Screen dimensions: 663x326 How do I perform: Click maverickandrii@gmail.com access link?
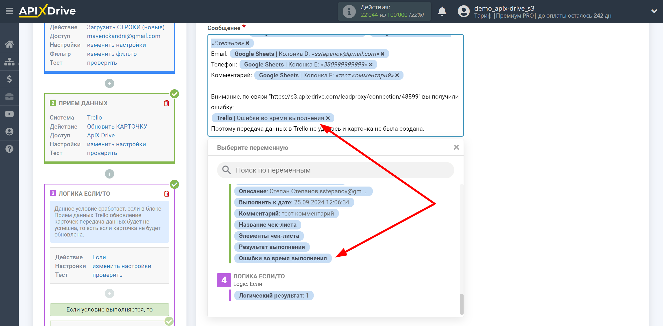pyautogui.click(x=124, y=36)
